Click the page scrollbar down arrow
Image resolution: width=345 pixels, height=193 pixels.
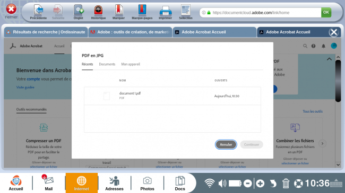[x=338, y=164]
